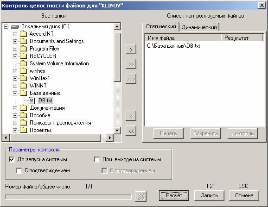Click disabled С подтверждением under При выходе
268x207 pixels.
coord(104,170)
